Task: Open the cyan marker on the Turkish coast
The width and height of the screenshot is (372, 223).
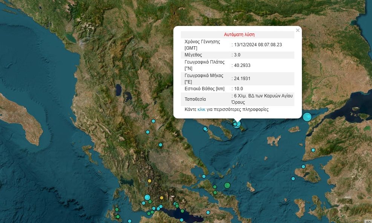Action: tap(313, 150)
